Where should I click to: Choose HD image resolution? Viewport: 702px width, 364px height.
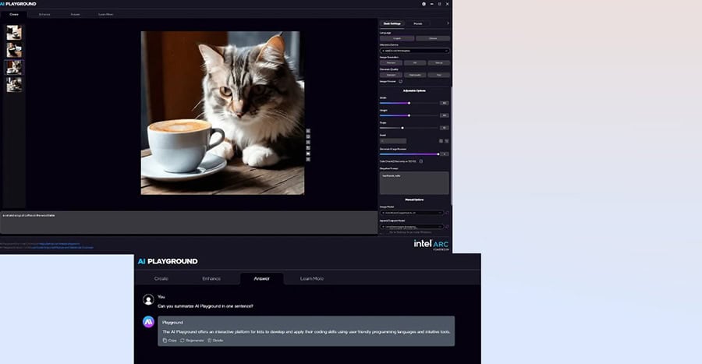click(415, 63)
